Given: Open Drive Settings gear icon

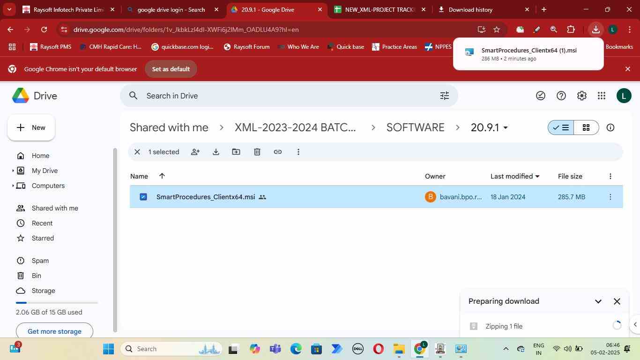Looking at the screenshot, I should click(x=582, y=96).
